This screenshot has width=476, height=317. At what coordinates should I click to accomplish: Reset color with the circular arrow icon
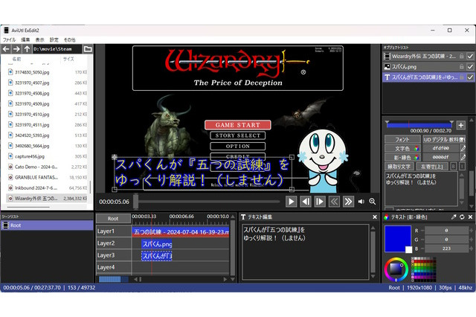(462, 217)
